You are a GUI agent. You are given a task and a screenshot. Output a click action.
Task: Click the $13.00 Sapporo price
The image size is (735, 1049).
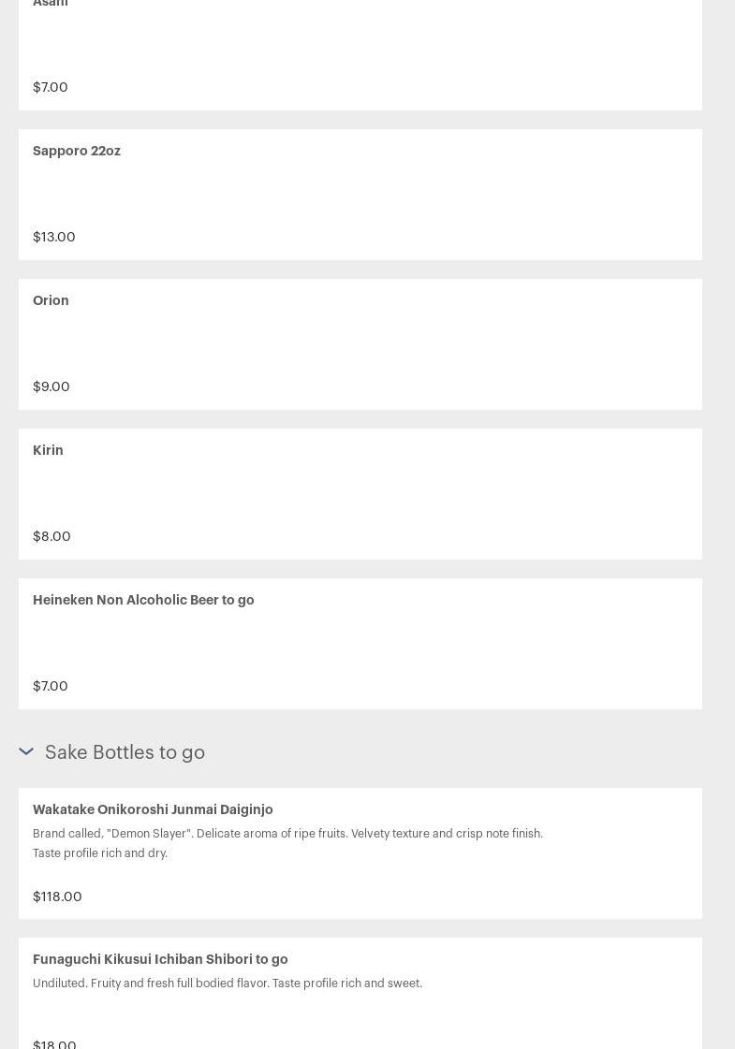coord(54,237)
